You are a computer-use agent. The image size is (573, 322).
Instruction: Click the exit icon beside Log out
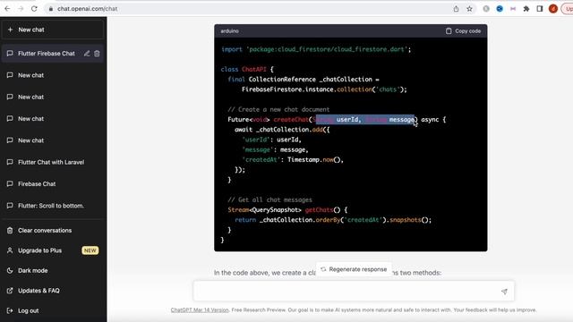(x=10, y=310)
